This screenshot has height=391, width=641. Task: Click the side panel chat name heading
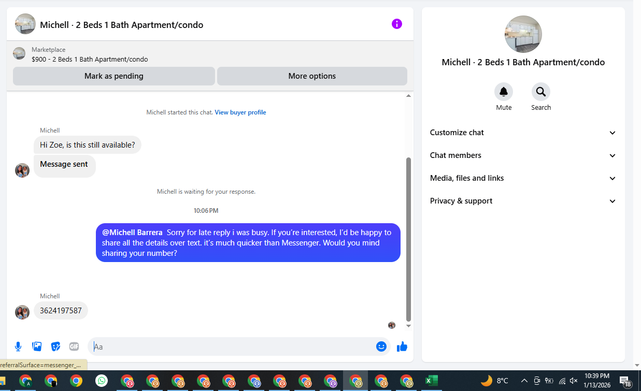pyautogui.click(x=523, y=62)
